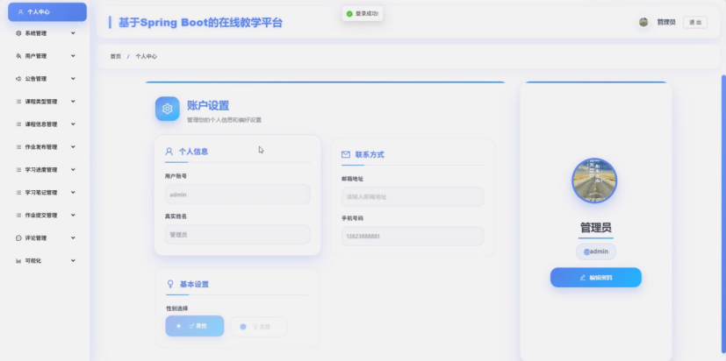The image size is (726, 361).
Task: Expand the 公告管理 chevron
Action: click(x=73, y=79)
